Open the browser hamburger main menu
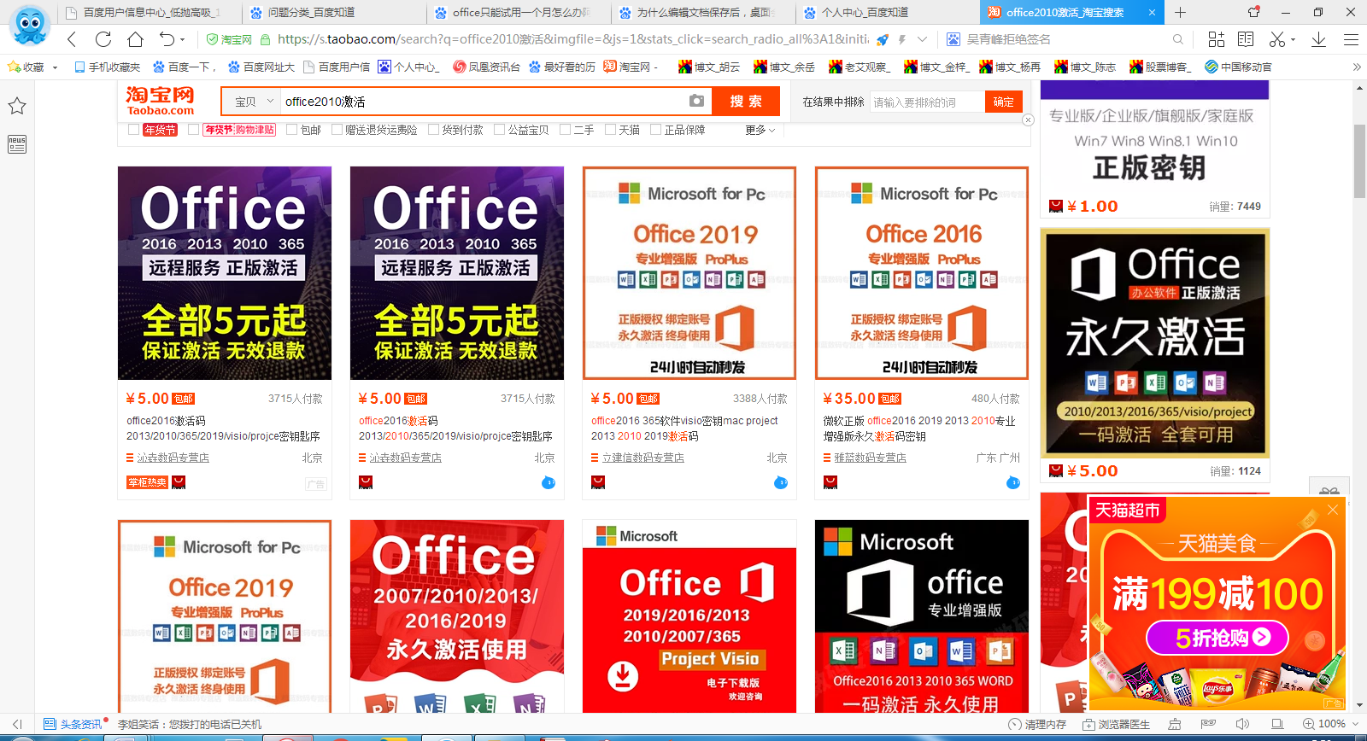Image resolution: width=1367 pixels, height=741 pixels. coord(1351,39)
